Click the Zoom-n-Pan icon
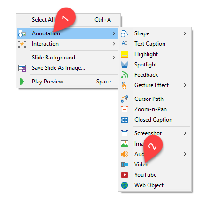Viewport: 211px width, 206px height. [x=125, y=109]
